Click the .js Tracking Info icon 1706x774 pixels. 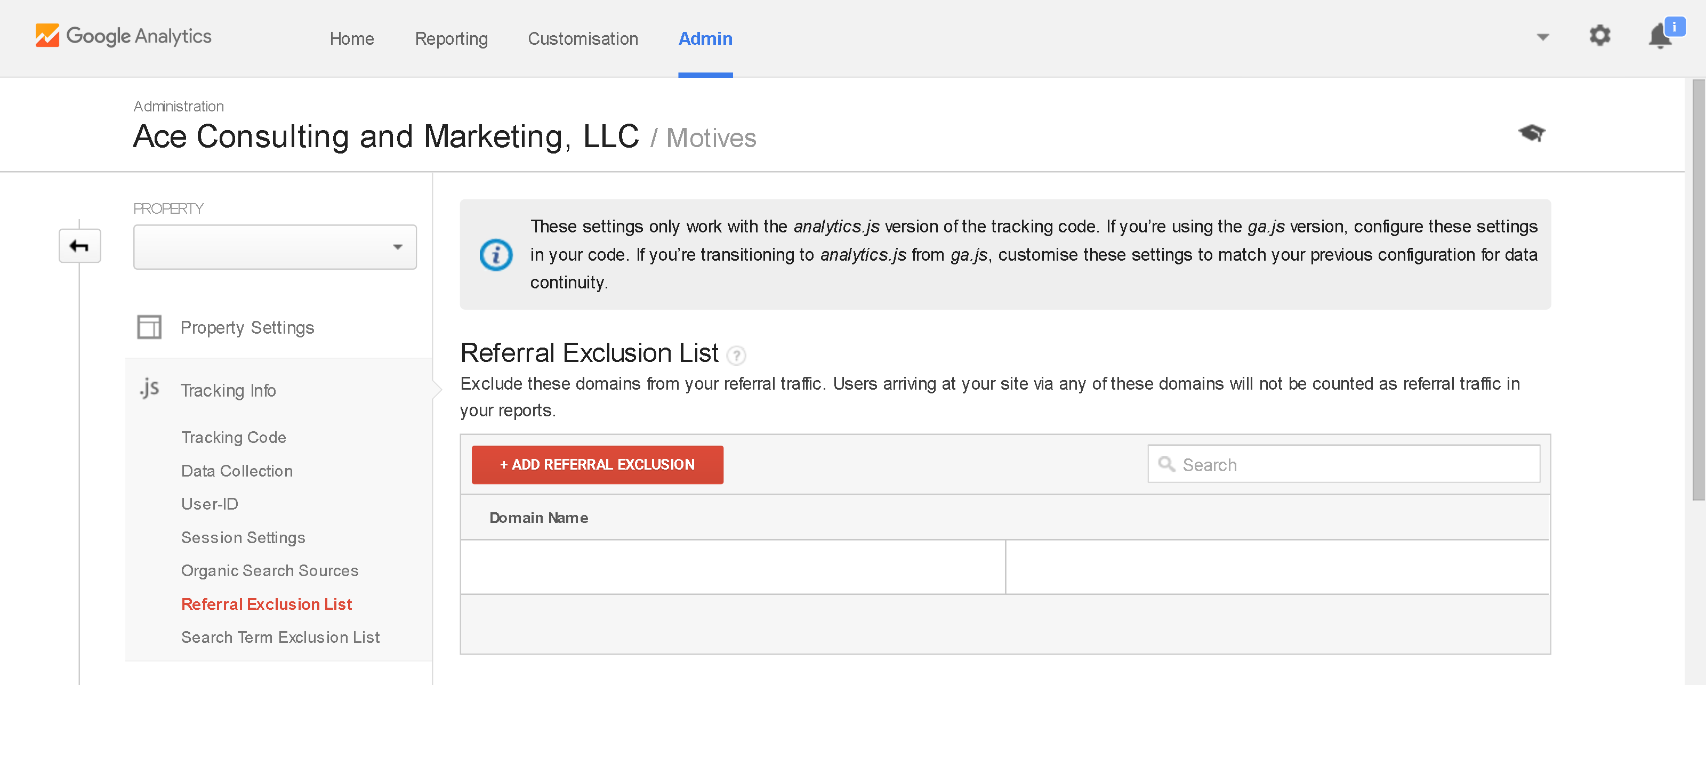click(x=150, y=389)
